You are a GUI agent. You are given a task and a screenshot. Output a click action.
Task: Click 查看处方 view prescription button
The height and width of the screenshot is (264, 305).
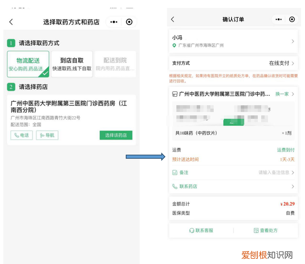[266, 231]
